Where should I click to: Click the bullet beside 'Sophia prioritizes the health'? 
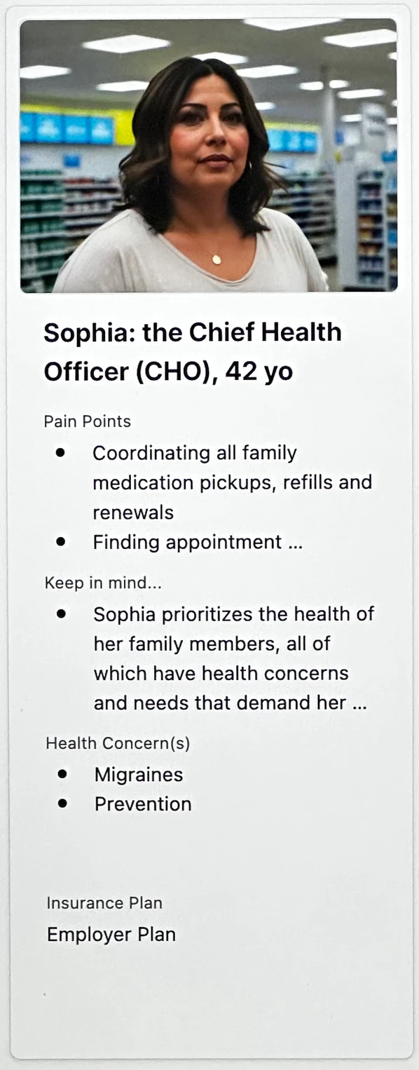(x=62, y=614)
